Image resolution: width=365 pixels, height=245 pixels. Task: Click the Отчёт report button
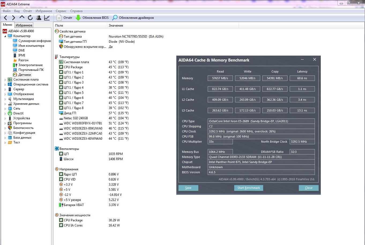pyautogui.click(x=65, y=18)
